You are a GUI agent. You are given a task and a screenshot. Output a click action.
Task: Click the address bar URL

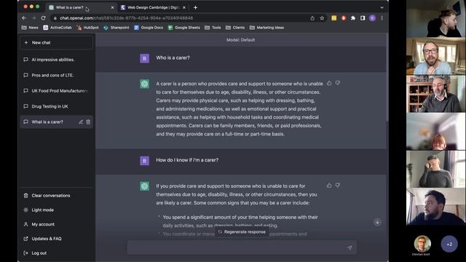tap(126, 18)
